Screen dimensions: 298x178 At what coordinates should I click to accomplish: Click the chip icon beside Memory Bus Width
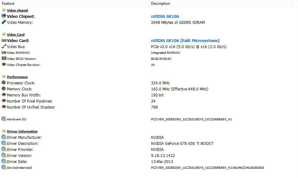pos(4,95)
